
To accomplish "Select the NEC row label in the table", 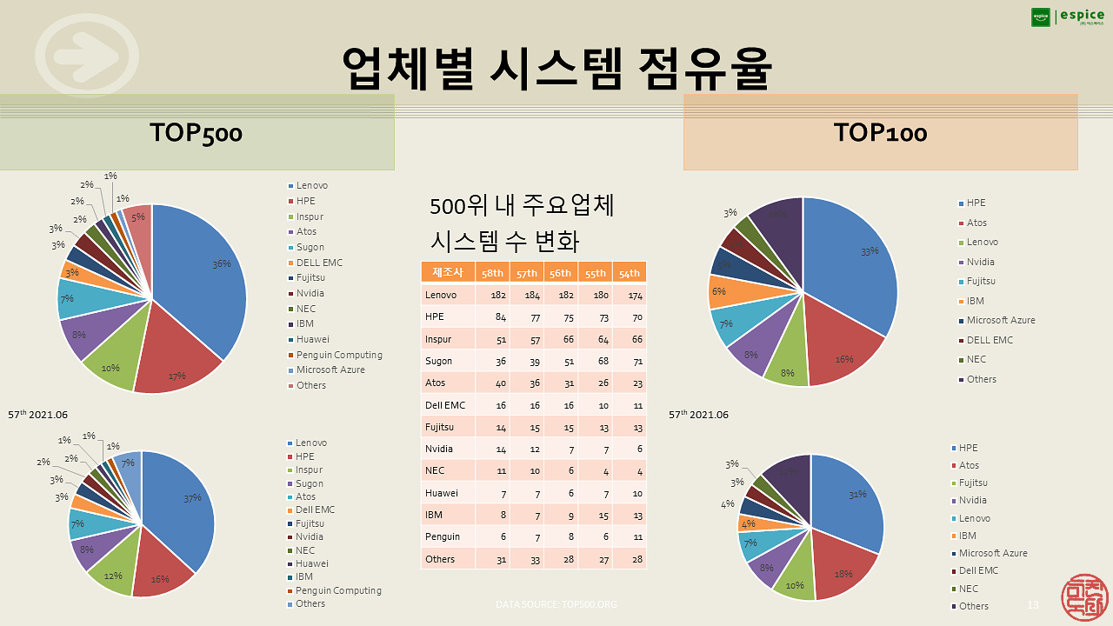I will click(x=434, y=470).
